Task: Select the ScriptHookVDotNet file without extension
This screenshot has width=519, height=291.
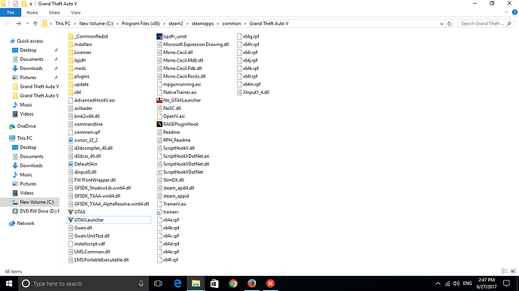Action: [x=180, y=172]
